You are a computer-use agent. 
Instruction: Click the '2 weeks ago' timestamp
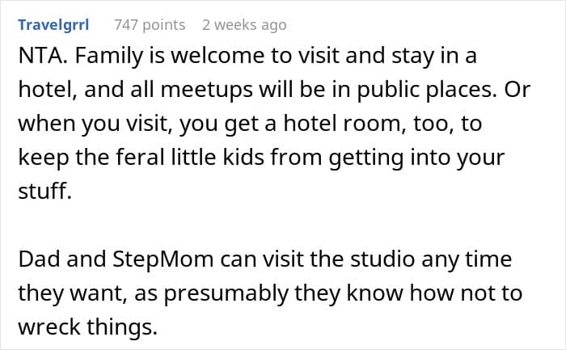[x=244, y=25]
